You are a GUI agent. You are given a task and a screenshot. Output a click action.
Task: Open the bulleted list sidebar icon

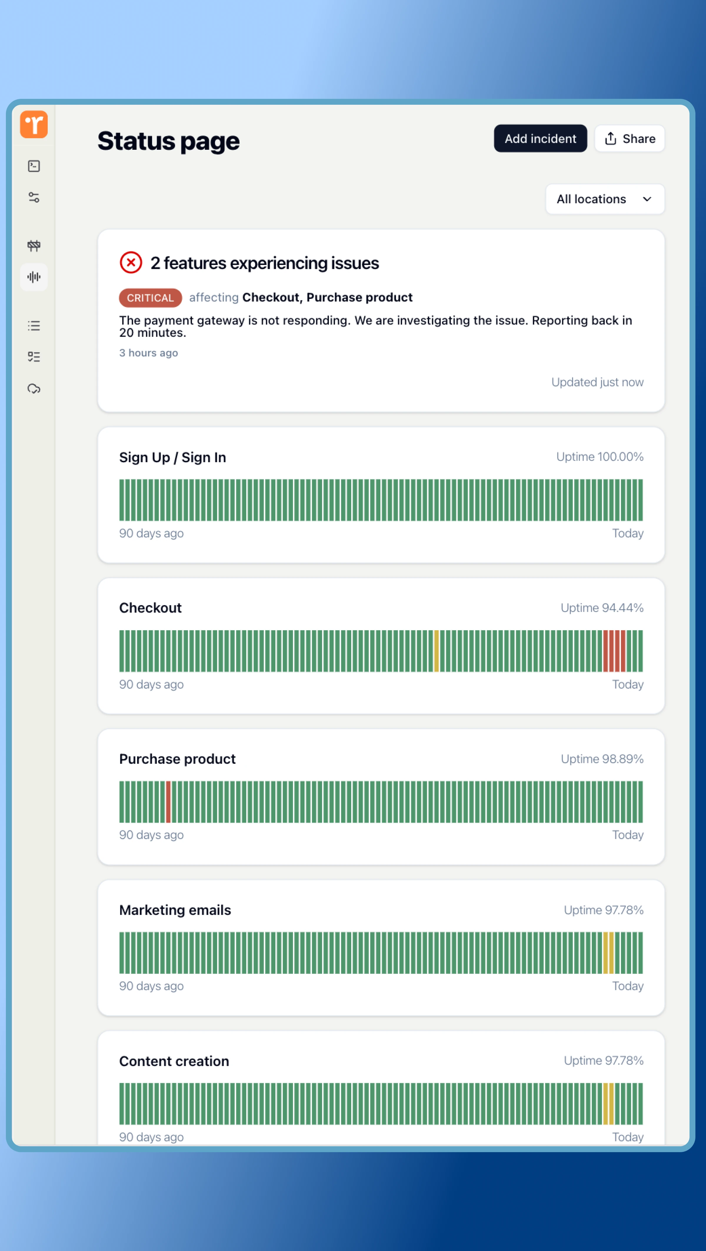(34, 325)
